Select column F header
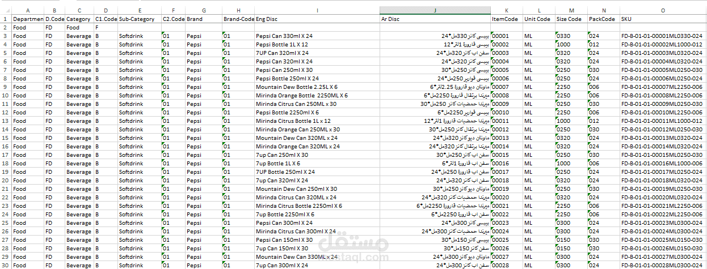This screenshot has width=707, height=269. click(173, 10)
